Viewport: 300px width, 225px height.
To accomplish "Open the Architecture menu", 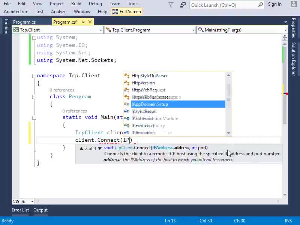I will coord(16,12).
